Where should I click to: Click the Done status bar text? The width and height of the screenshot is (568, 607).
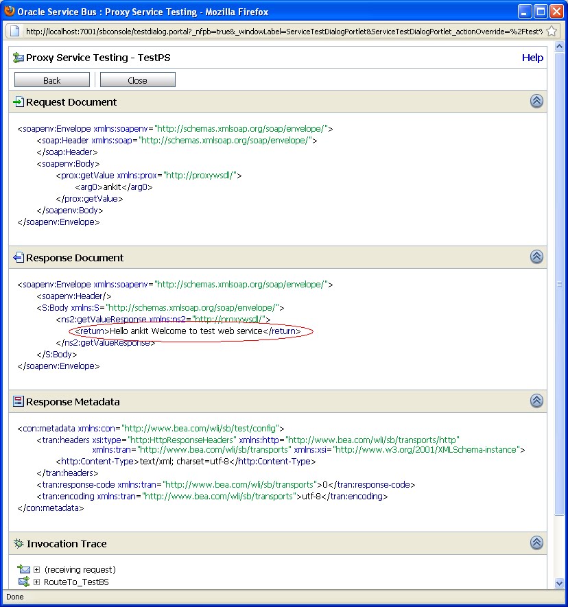click(14, 597)
